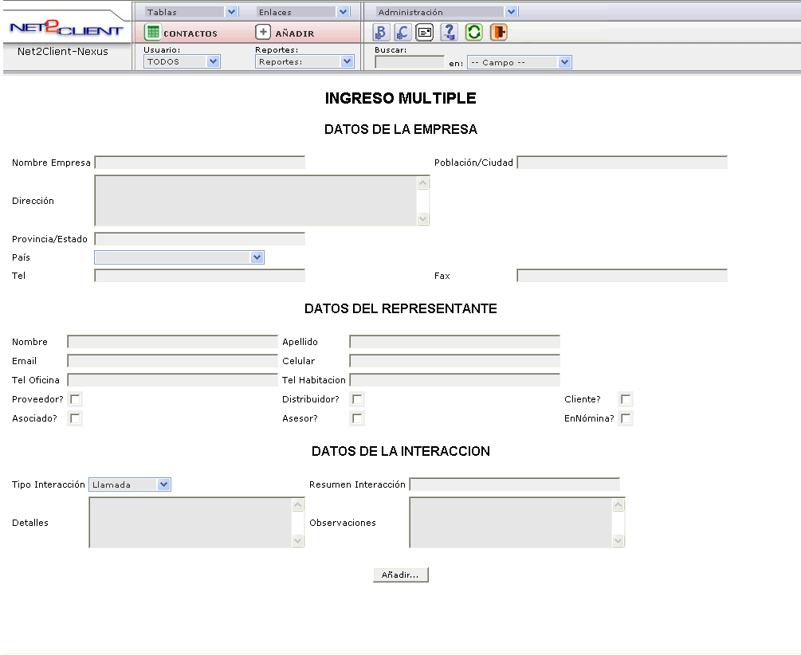Open the Usuario TODOS dropdown
This screenshot has height=655, width=801.
pyautogui.click(x=182, y=61)
